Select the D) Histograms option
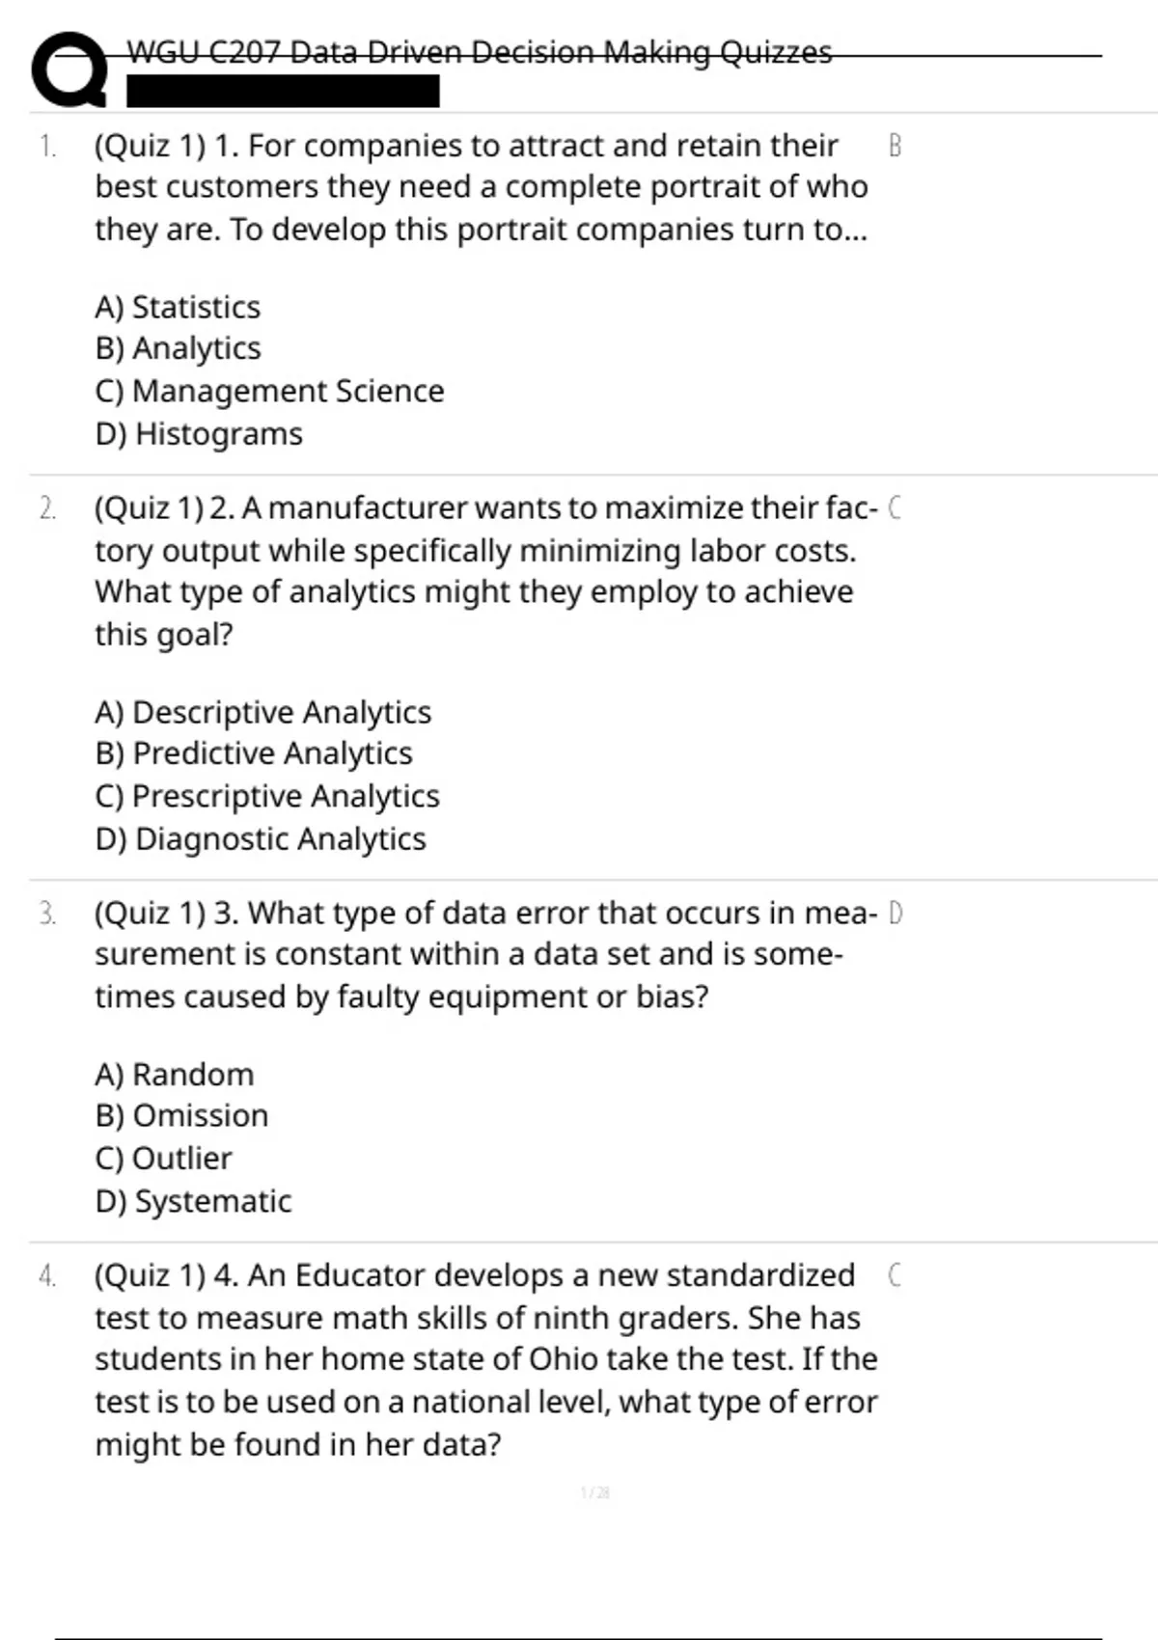This screenshot has height=1640, width=1158. 199,434
